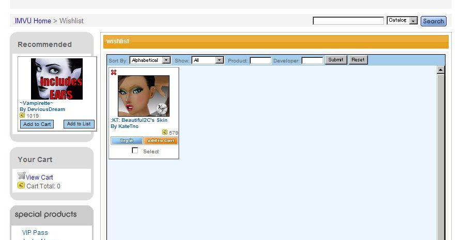
Task: Click the Search button
Action: (x=434, y=21)
